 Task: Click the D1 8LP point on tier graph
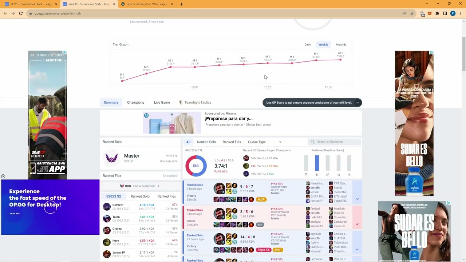tap(122, 81)
